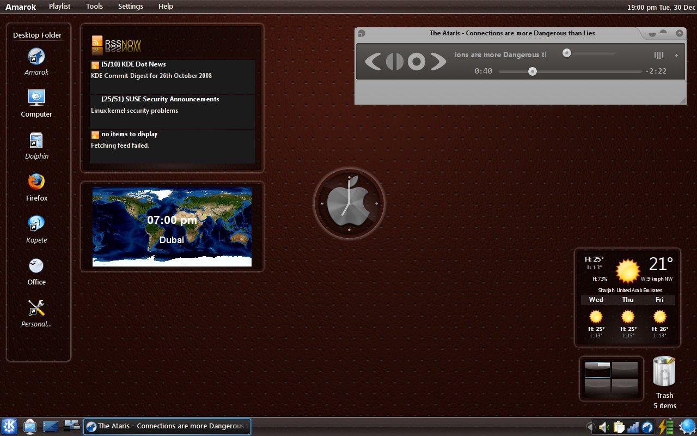Open the Amarok desktop shortcut icon

[x=36, y=57]
